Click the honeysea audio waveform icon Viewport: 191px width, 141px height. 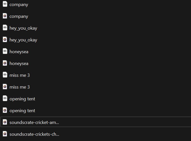(5, 51)
